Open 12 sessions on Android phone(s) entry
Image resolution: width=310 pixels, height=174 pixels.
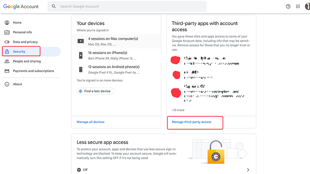[x=116, y=70]
